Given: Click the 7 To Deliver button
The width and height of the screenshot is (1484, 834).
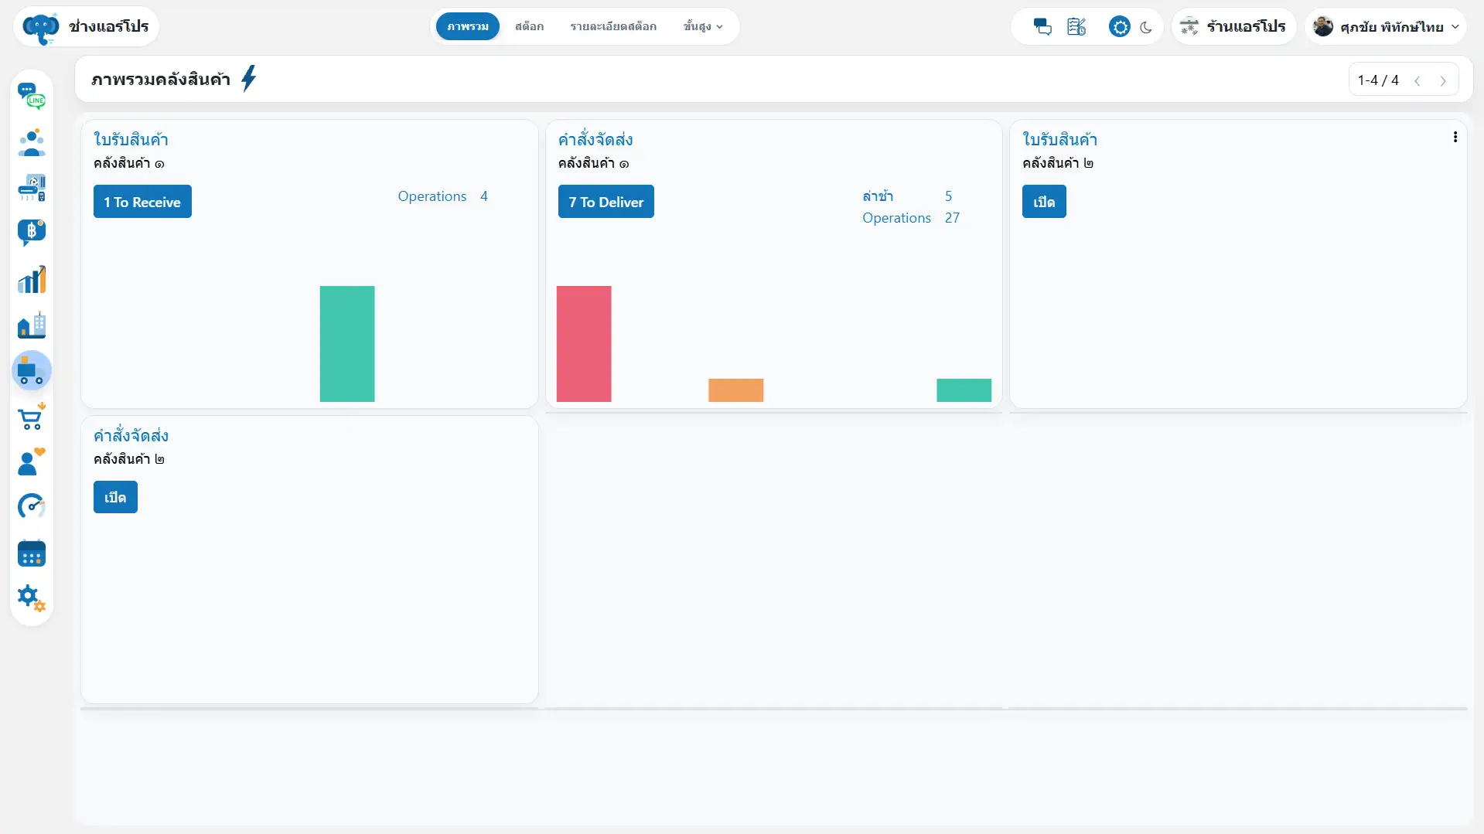Looking at the screenshot, I should (x=606, y=202).
